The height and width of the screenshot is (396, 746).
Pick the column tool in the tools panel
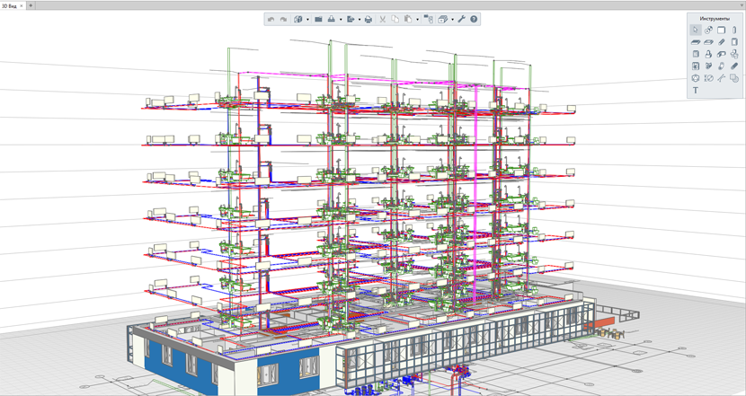pyautogui.click(x=734, y=30)
